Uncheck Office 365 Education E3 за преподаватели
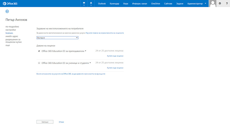Image resolution: width=230 pixels, height=125 pixels. [x=39, y=51]
